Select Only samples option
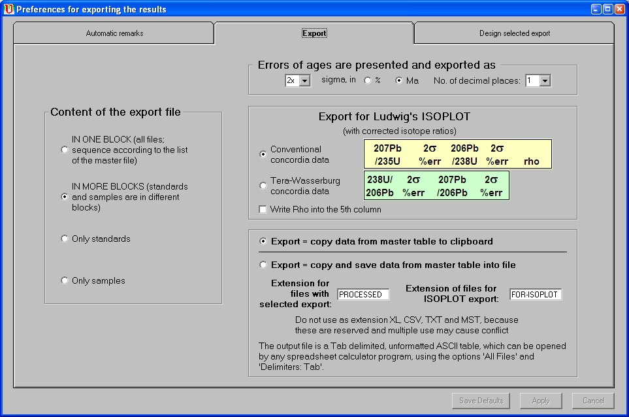 64,280
